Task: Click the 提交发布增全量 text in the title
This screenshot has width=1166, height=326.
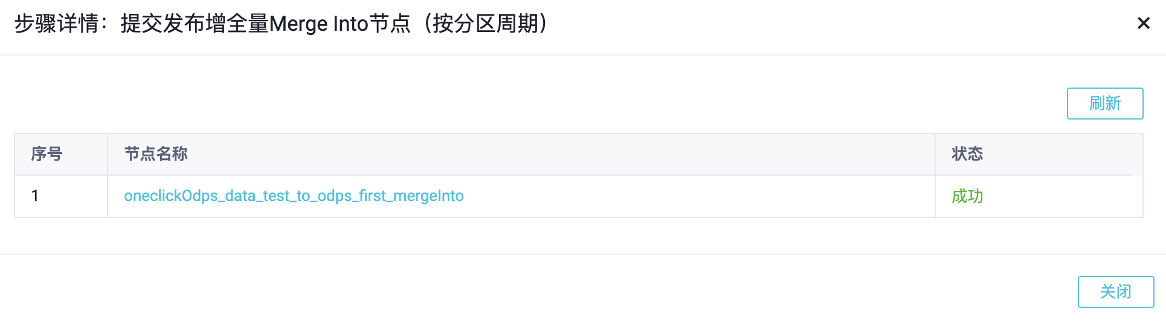Action: (x=194, y=24)
